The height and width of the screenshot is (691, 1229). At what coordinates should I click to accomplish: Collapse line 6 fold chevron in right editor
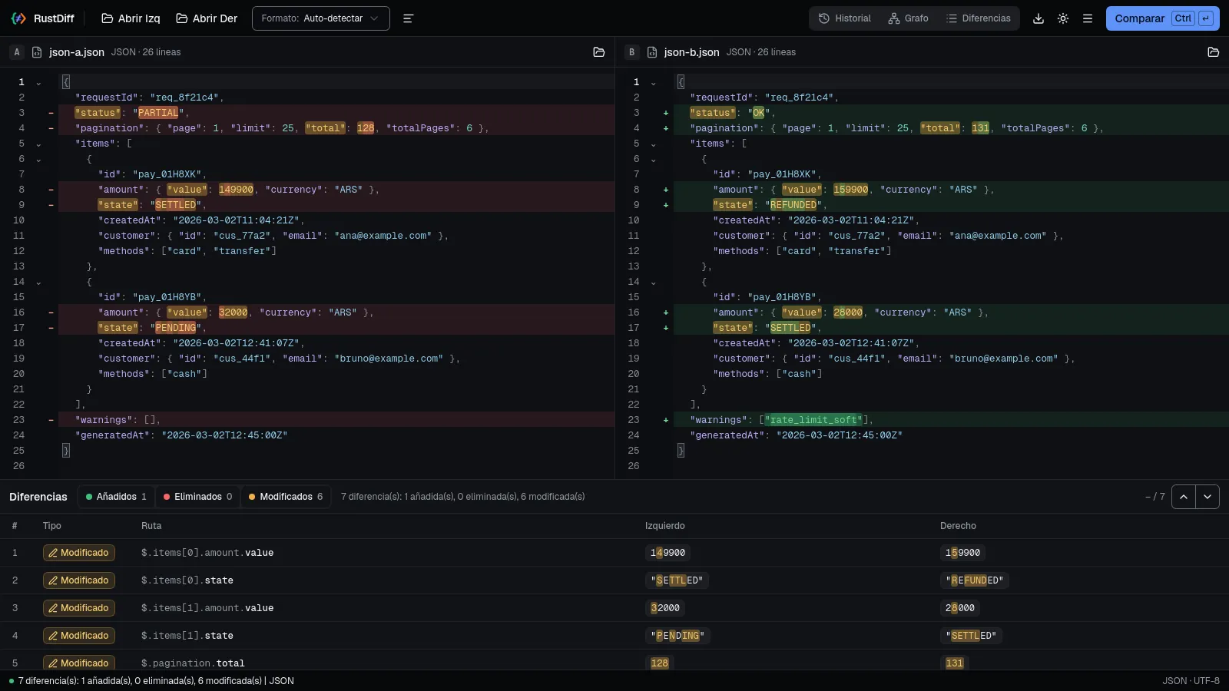coord(654,160)
